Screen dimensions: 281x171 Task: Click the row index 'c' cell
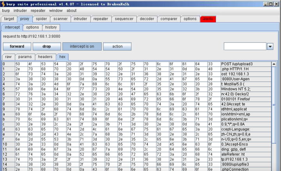click(9, 124)
